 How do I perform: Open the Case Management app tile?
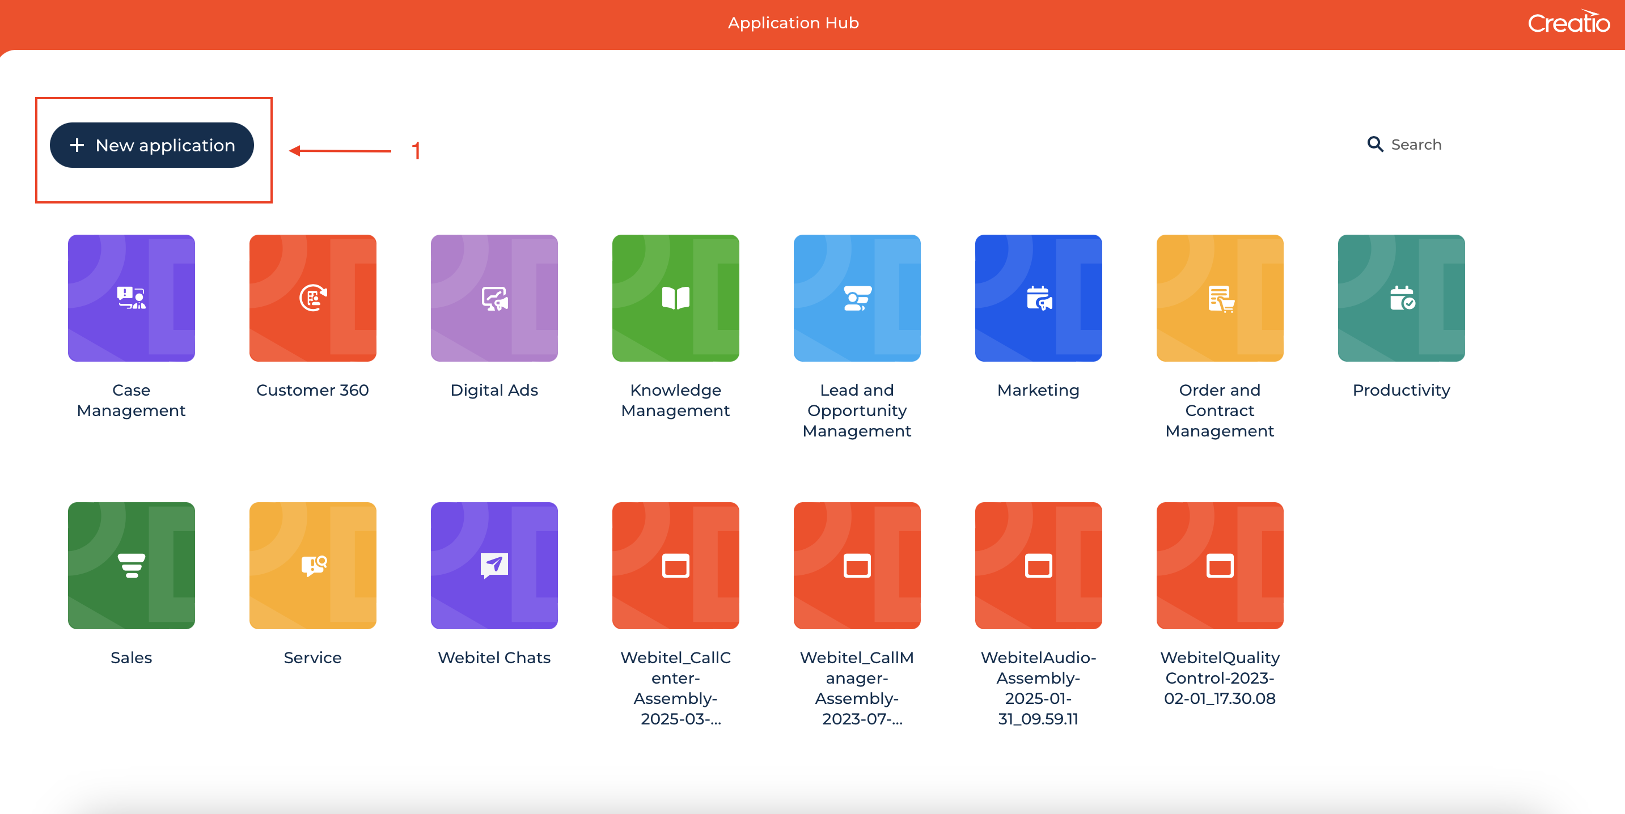131,298
